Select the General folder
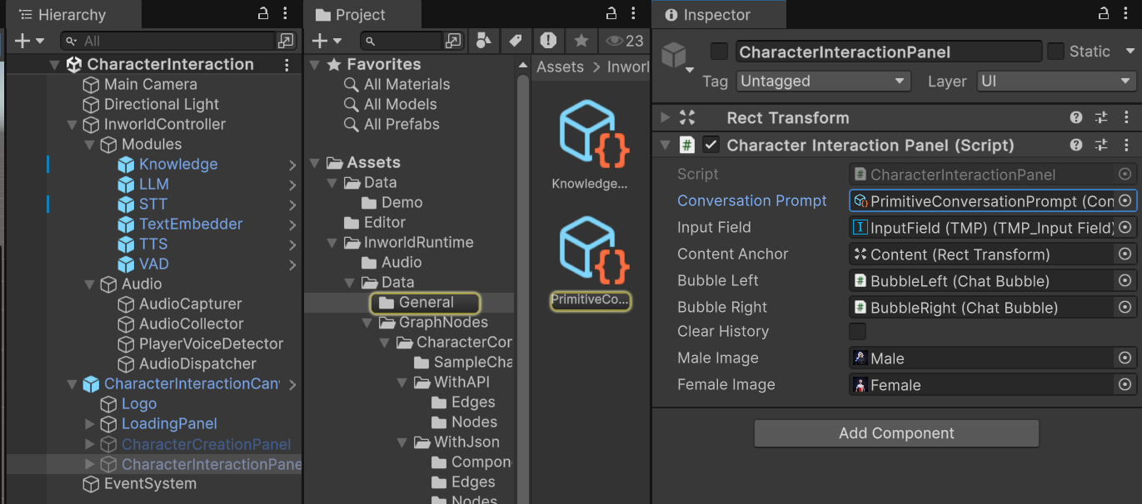This screenshot has height=504, width=1142. 425,303
